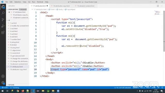Open Firefox from the taskbar
The width and height of the screenshot is (165, 93).
click(23, 91)
